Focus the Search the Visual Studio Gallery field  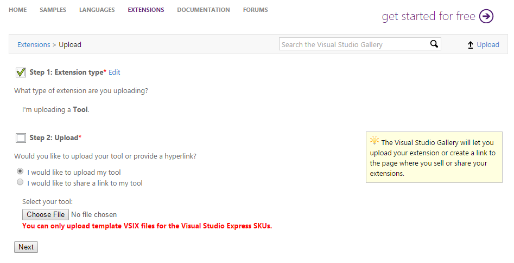click(353, 44)
